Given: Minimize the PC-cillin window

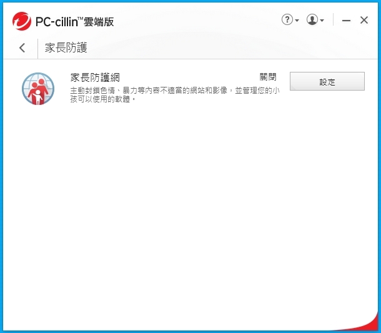Looking at the screenshot, I should pyautogui.click(x=346, y=21).
